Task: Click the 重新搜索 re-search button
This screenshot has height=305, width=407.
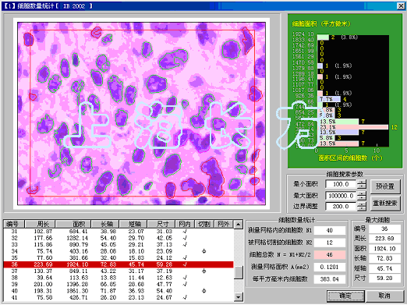Action: point(385,204)
